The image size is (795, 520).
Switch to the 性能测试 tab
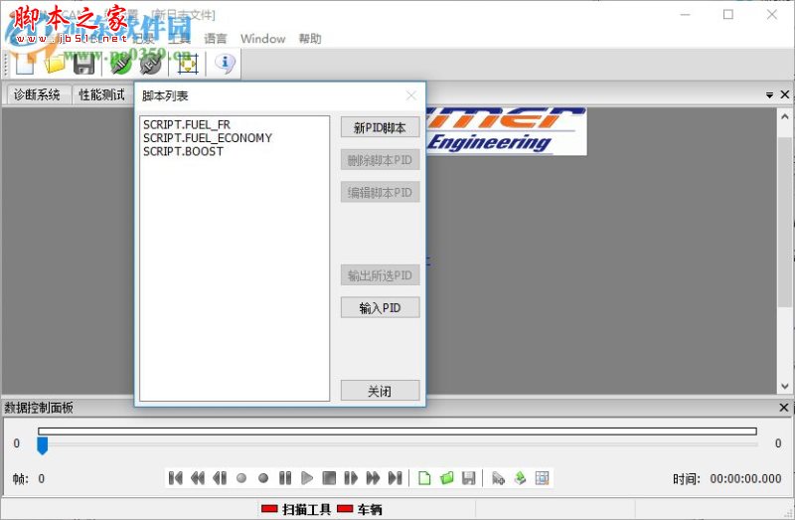[x=101, y=94]
